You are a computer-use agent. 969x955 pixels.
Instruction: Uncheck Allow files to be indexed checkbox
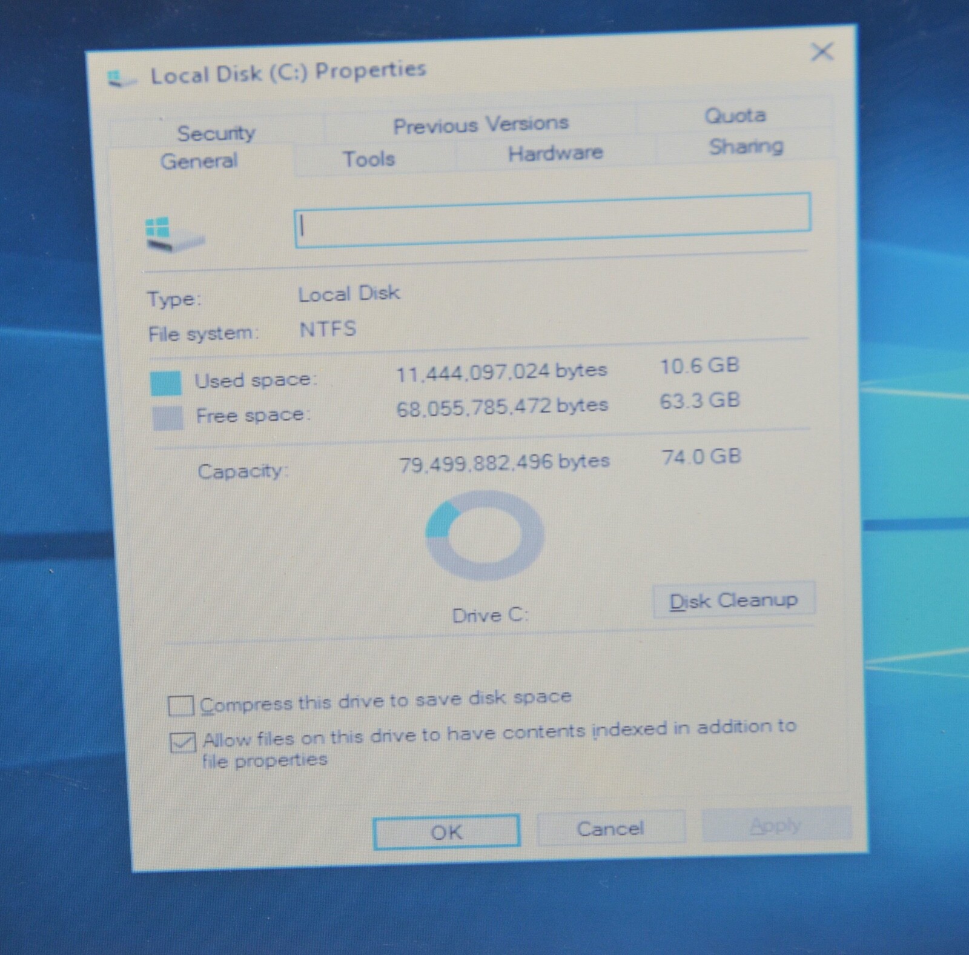pyautogui.click(x=182, y=742)
